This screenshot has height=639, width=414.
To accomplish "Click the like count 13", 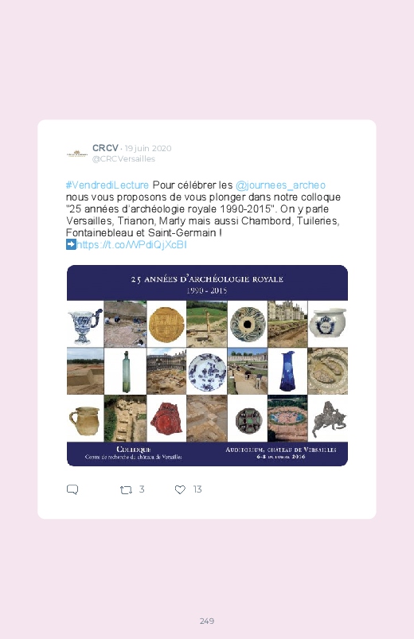I will pos(197,489).
